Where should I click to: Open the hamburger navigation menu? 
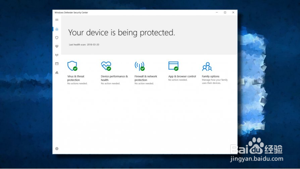pos(57,20)
